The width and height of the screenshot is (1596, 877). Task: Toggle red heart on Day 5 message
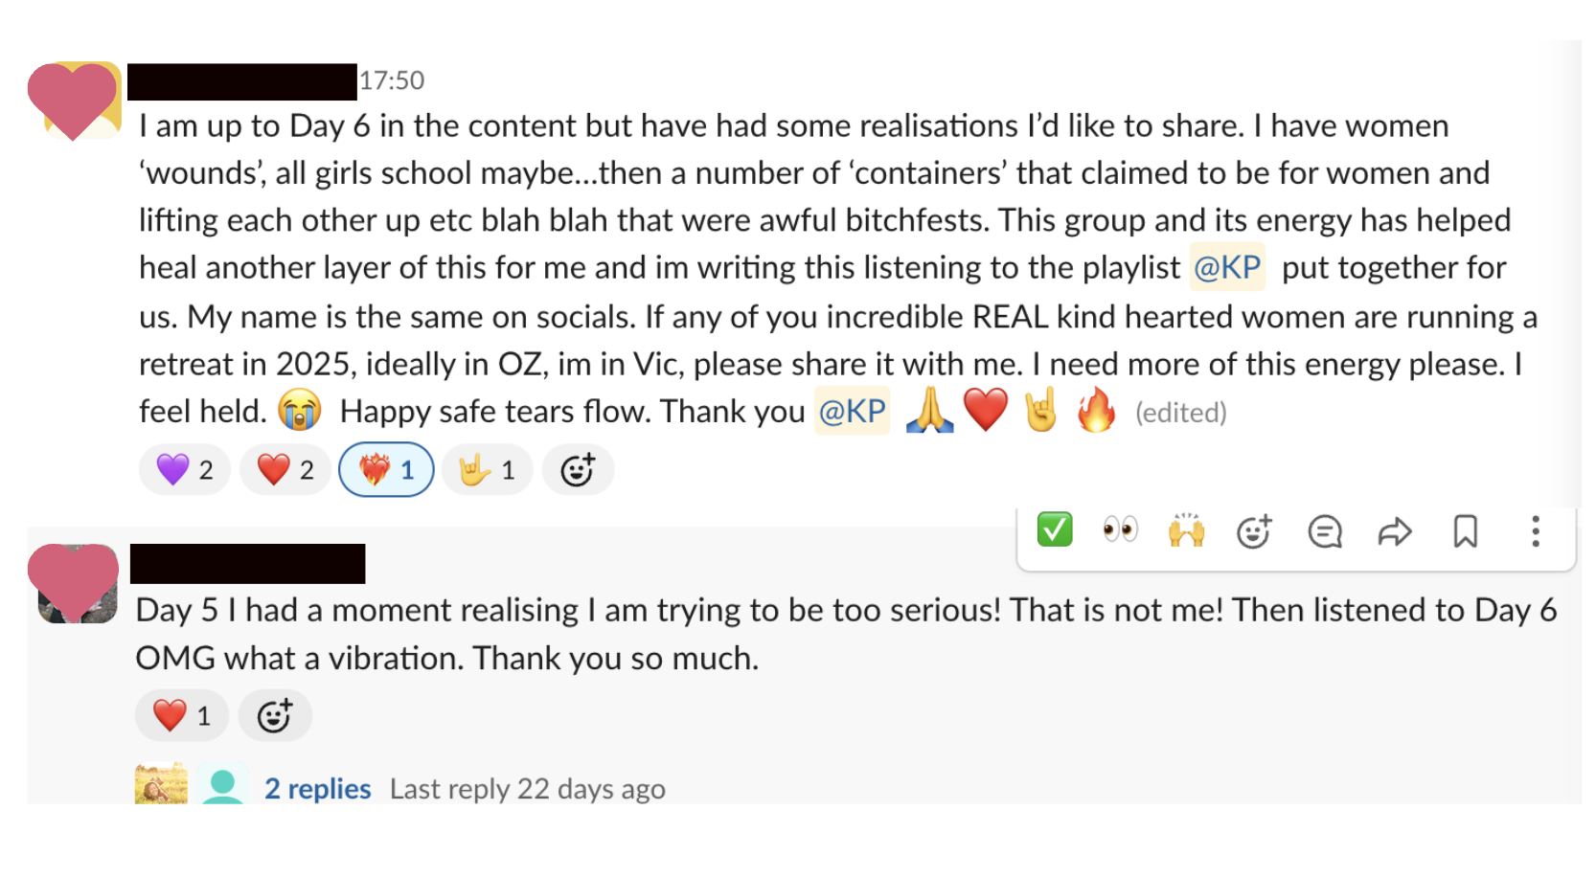(182, 715)
